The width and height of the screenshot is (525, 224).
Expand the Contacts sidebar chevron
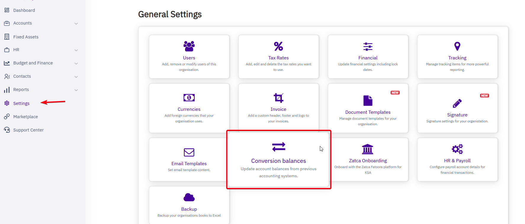[76, 77]
